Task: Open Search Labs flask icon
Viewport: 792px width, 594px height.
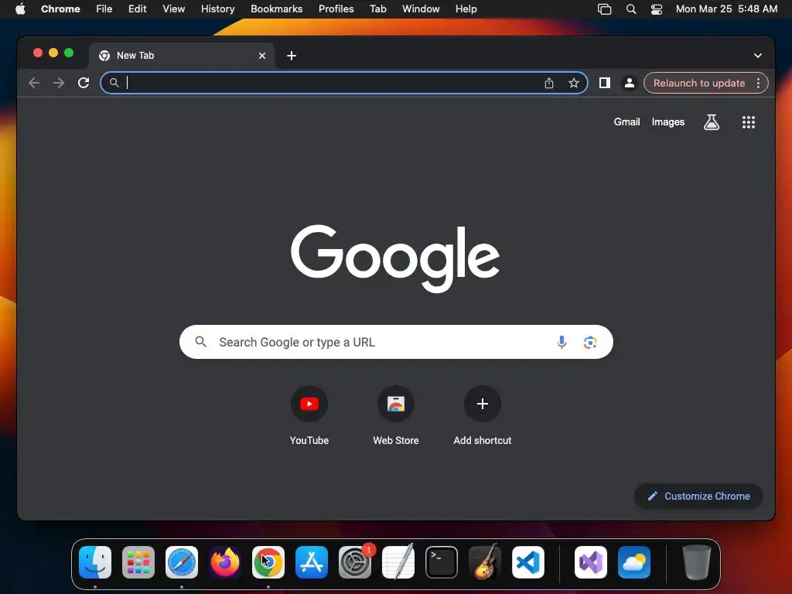Action: tap(712, 121)
